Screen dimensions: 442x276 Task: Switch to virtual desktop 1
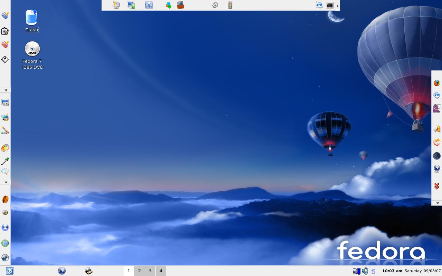(129, 271)
